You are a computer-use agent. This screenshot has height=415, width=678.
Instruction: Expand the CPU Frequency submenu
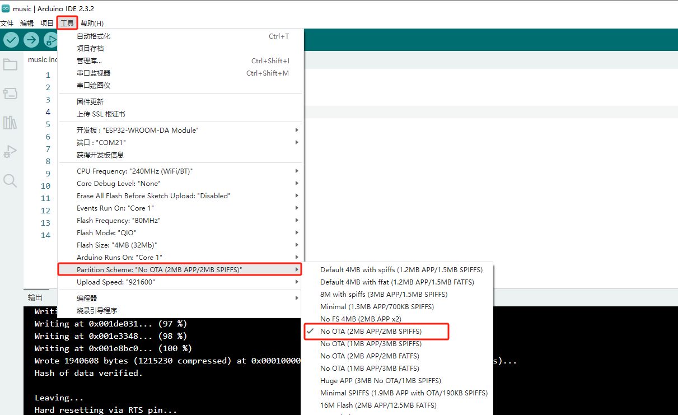pyautogui.click(x=180, y=171)
